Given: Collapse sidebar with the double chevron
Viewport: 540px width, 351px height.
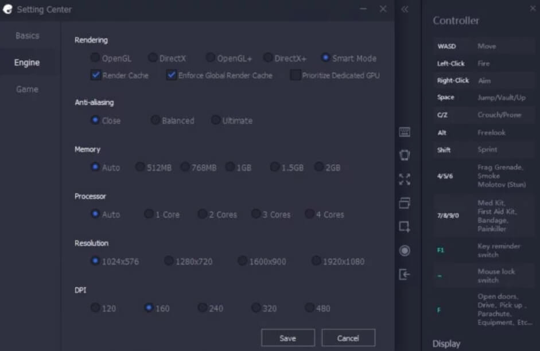Looking at the screenshot, I should tap(405, 9).
